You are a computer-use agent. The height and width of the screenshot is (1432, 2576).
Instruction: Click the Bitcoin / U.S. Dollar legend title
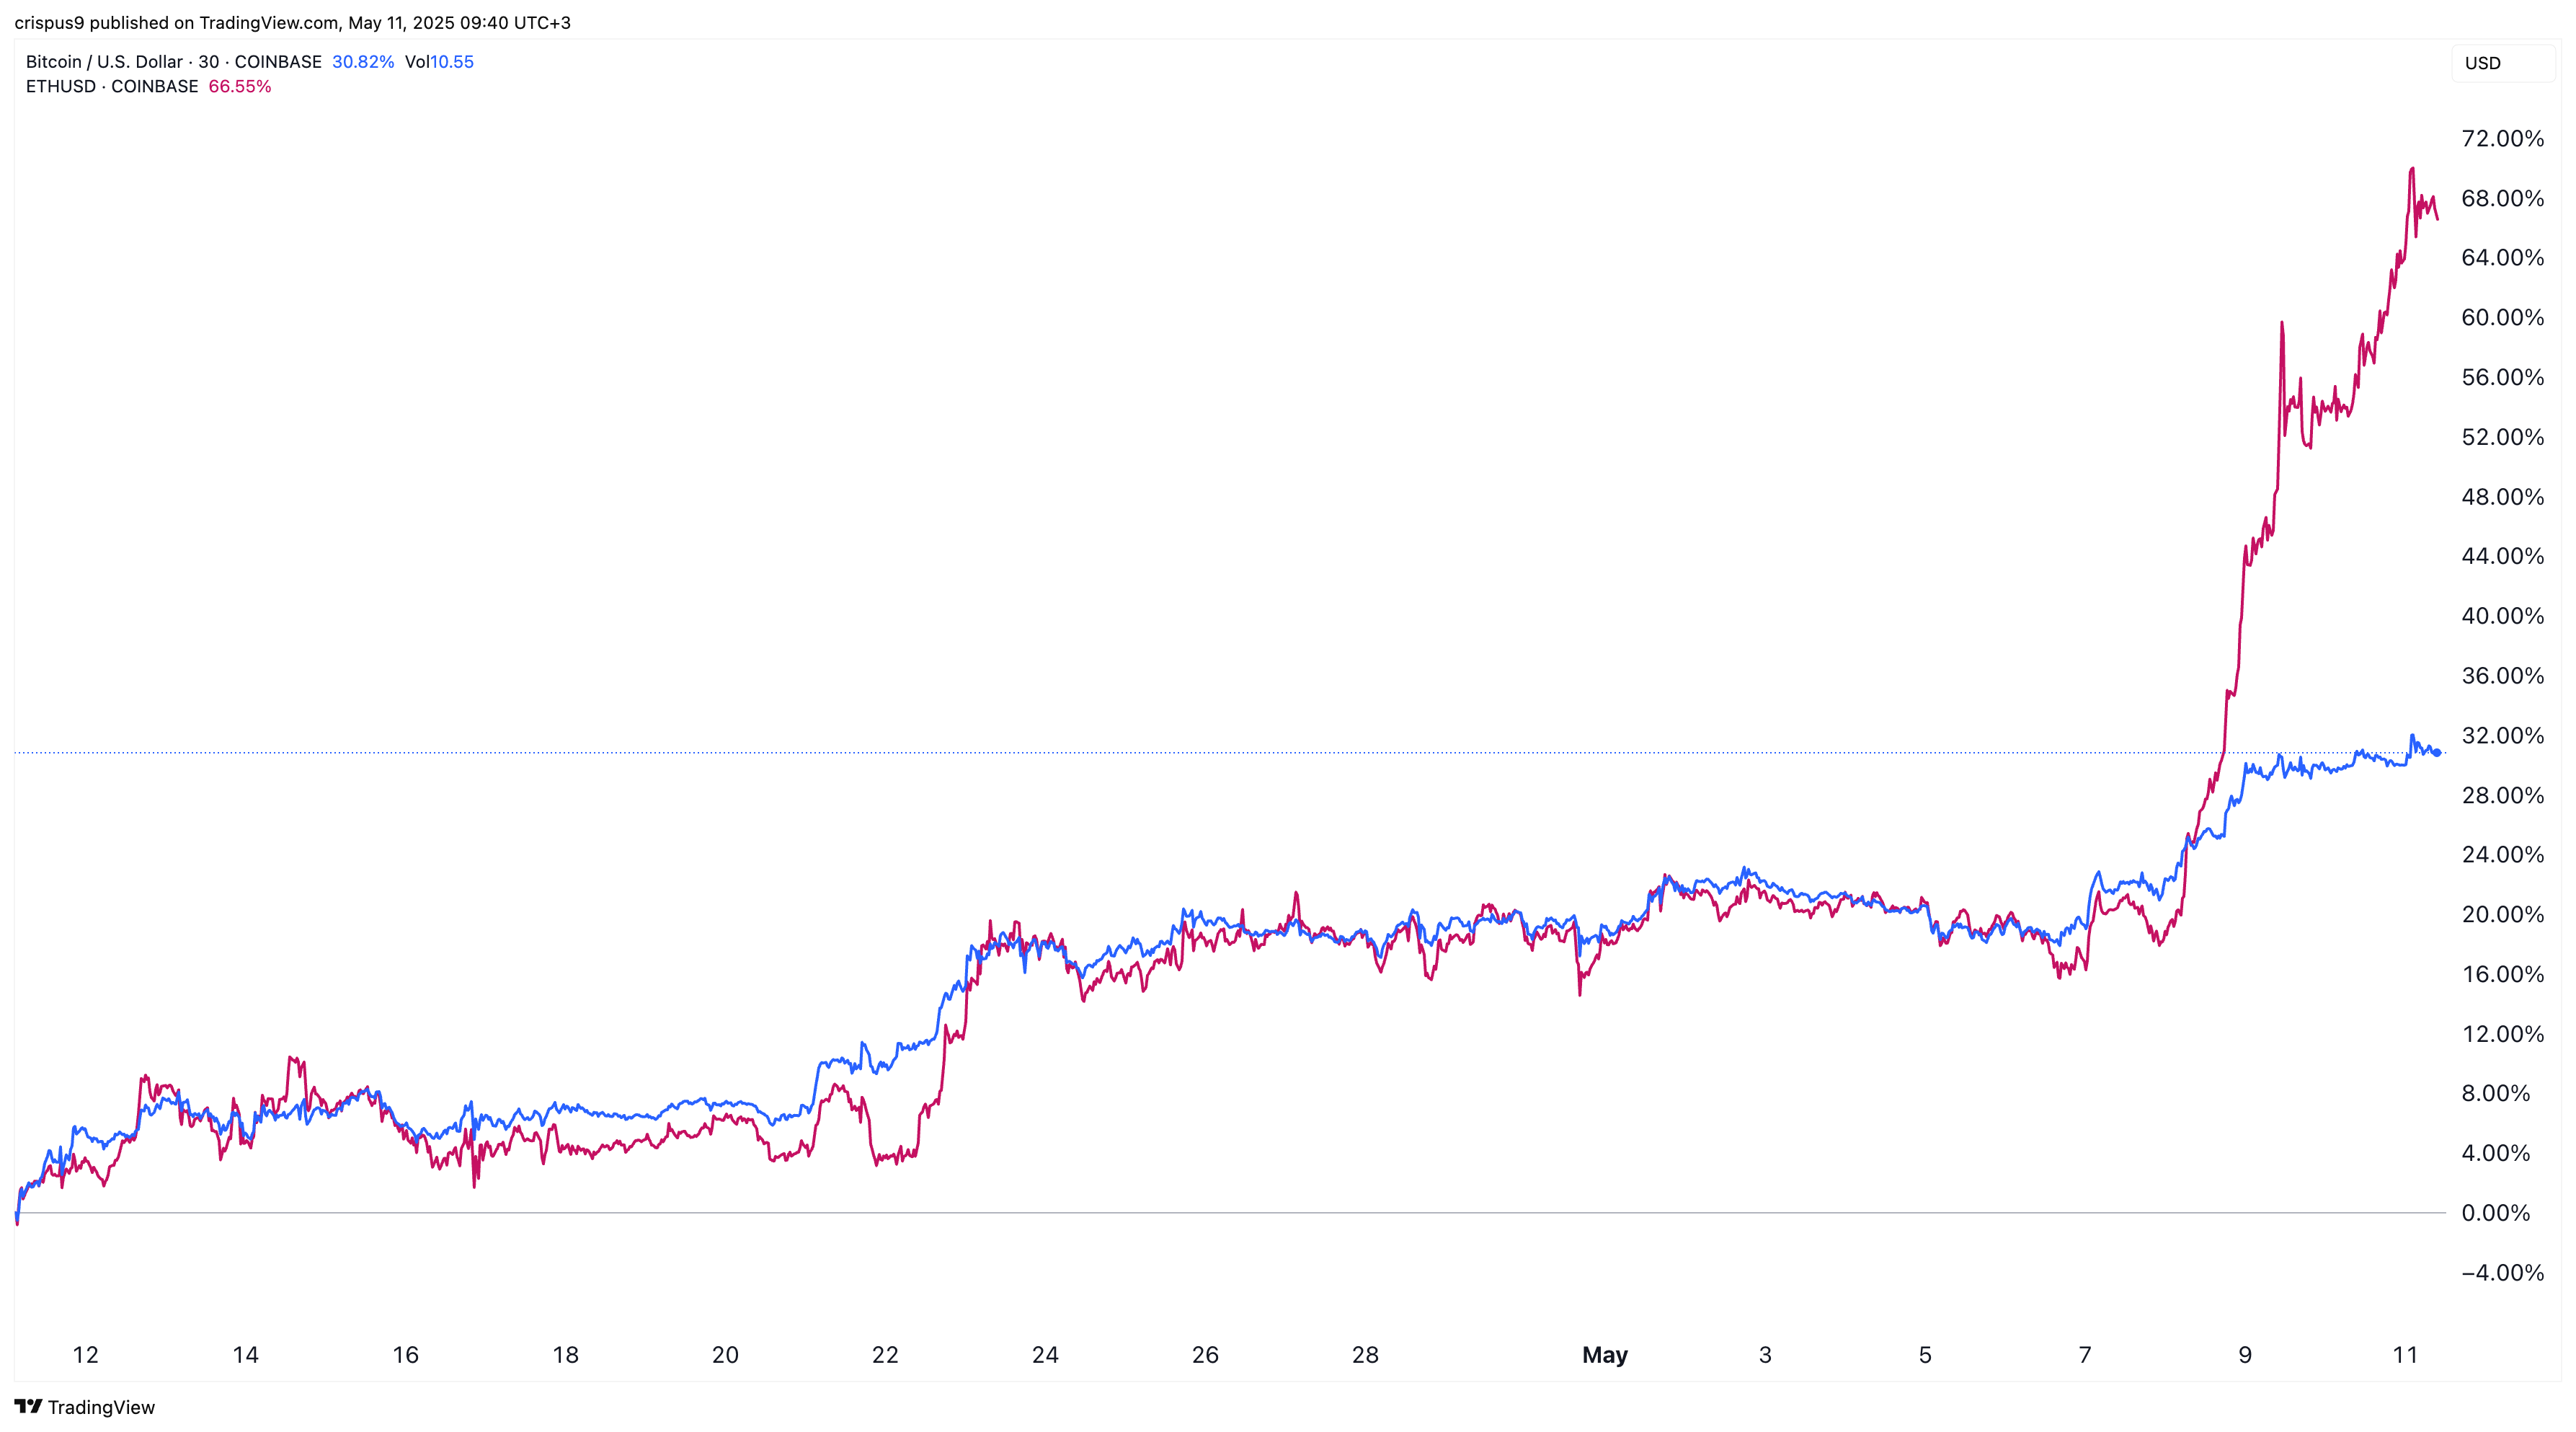point(104,62)
